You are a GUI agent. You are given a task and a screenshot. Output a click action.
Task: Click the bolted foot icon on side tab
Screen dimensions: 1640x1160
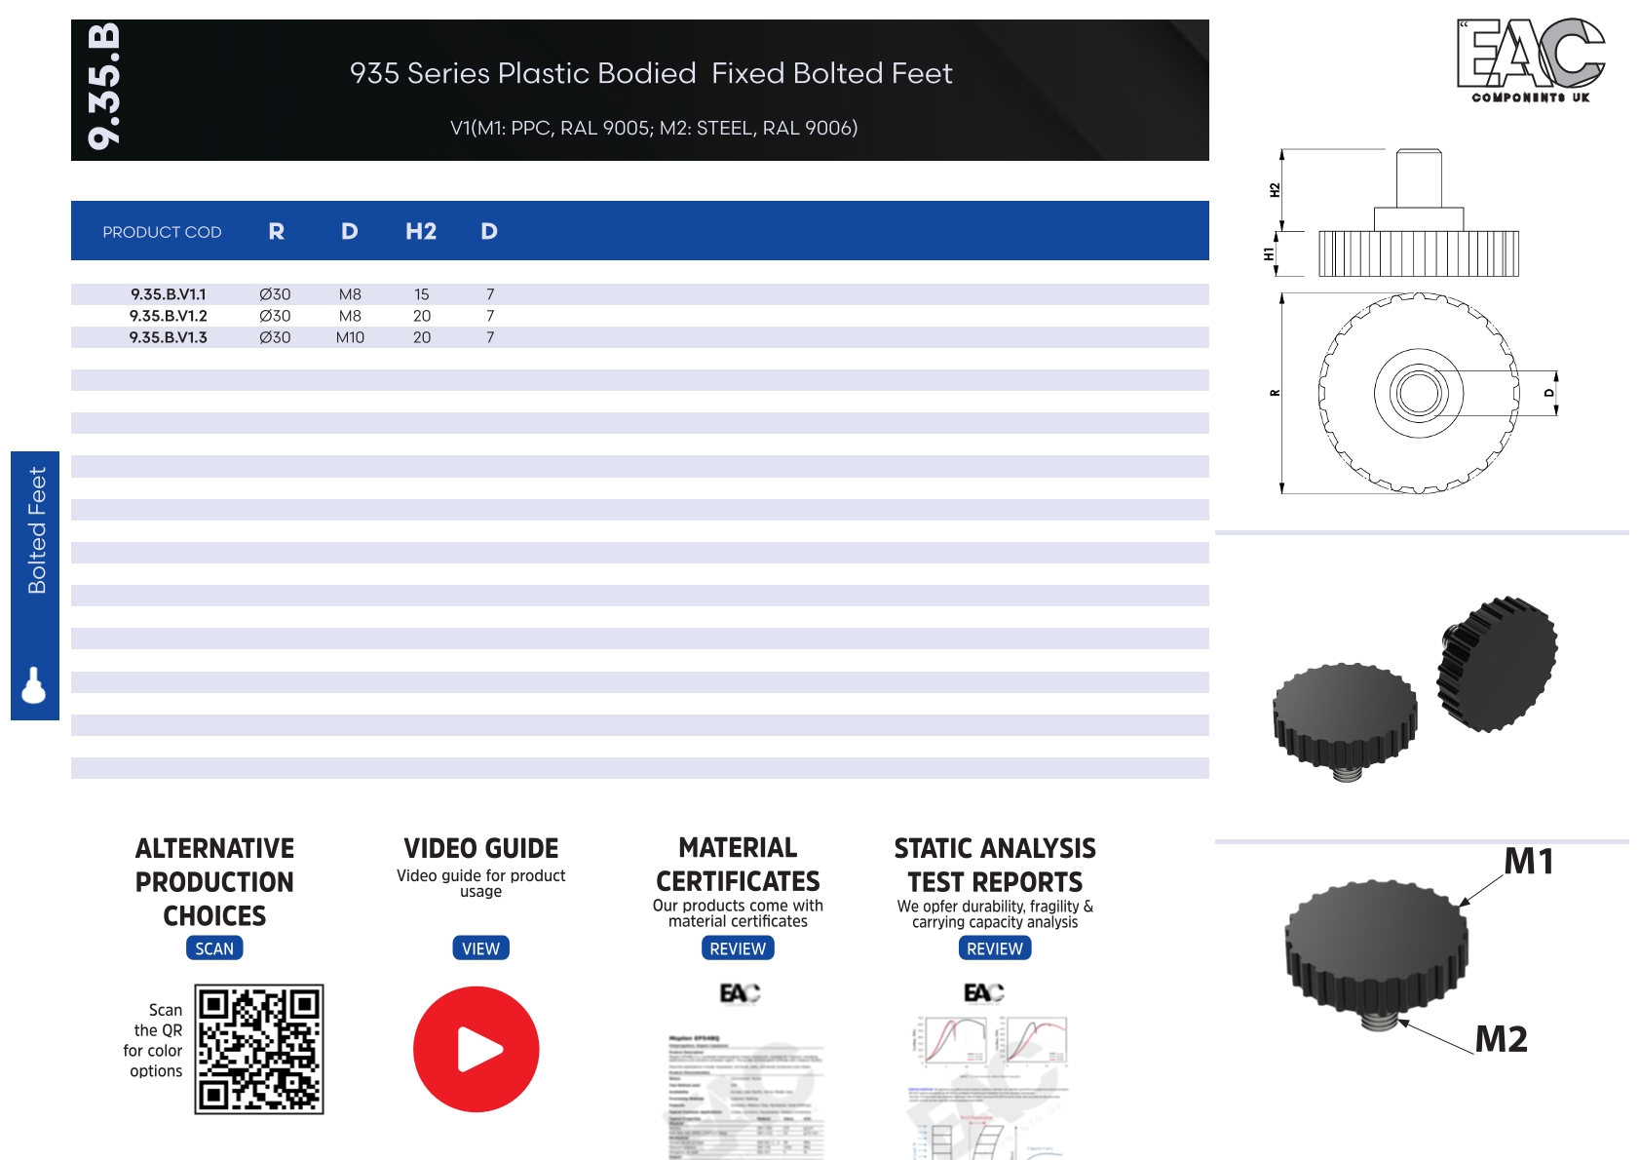point(34,684)
